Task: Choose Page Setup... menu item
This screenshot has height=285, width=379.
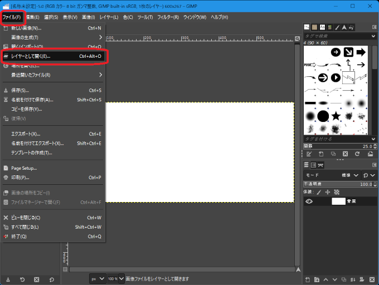Action: point(53,168)
